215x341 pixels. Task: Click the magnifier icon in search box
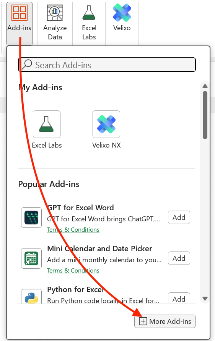[27, 65]
